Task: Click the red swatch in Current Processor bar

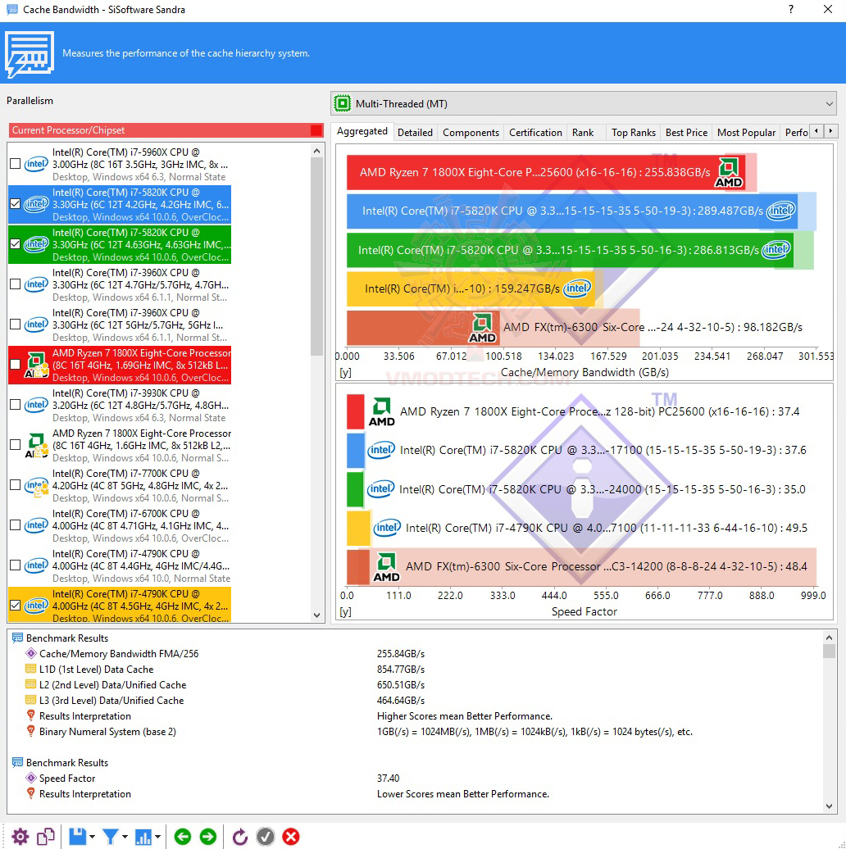Action: (x=316, y=130)
